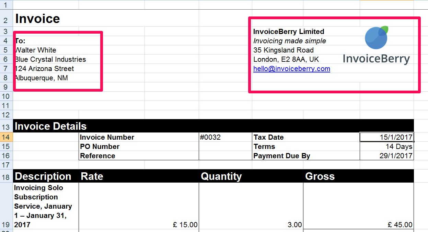
Task: Select the 'PO Number' label cell
Action: pyautogui.click(x=139, y=147)
